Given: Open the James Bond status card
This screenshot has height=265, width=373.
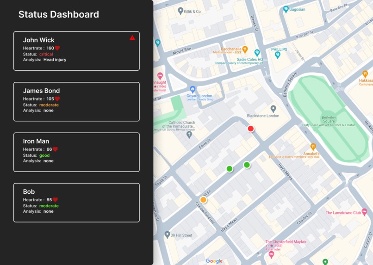Looking at the screenshot, I should [x=77, y=102].
